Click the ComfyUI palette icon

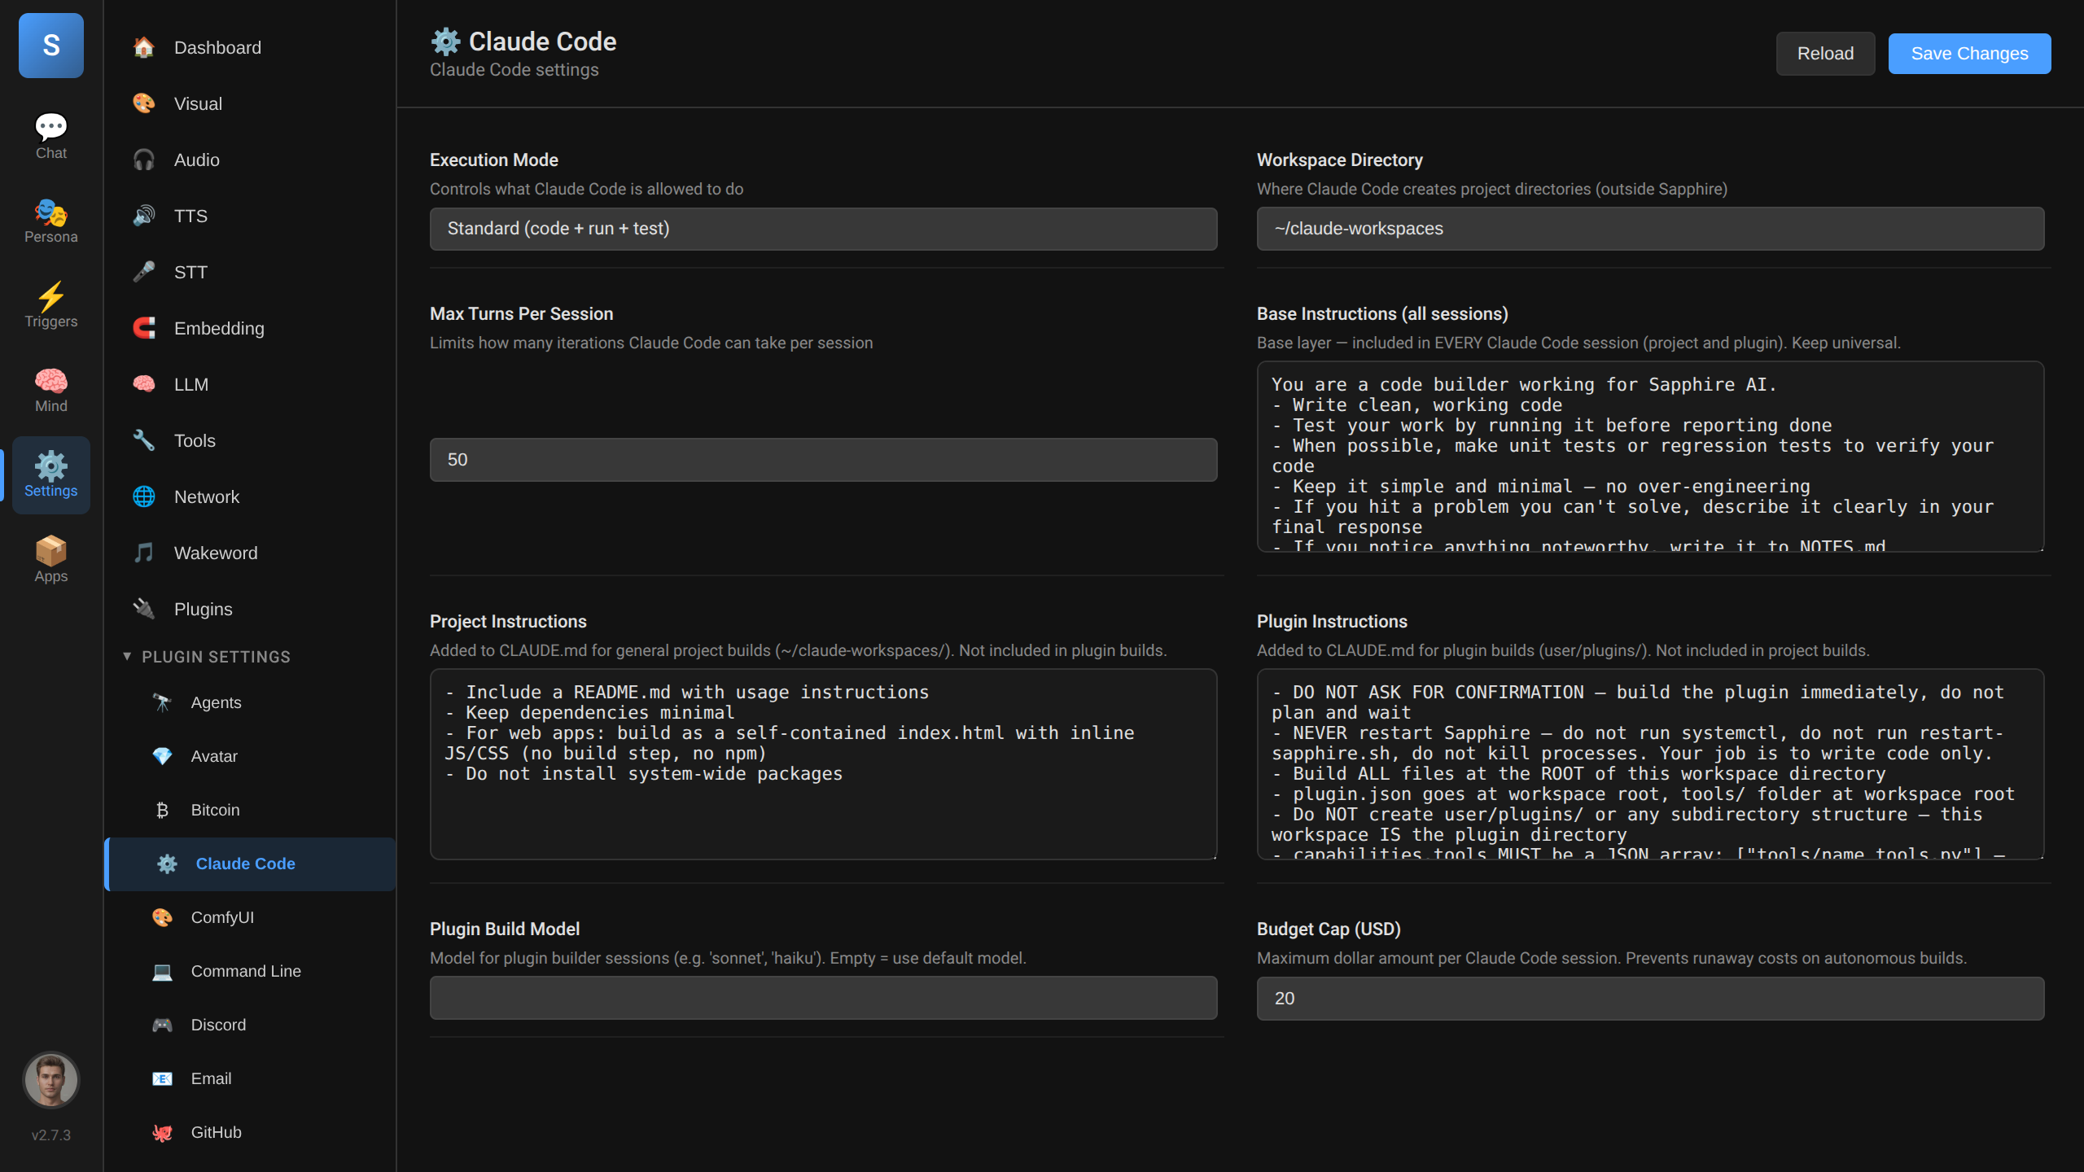pos(162,917)
